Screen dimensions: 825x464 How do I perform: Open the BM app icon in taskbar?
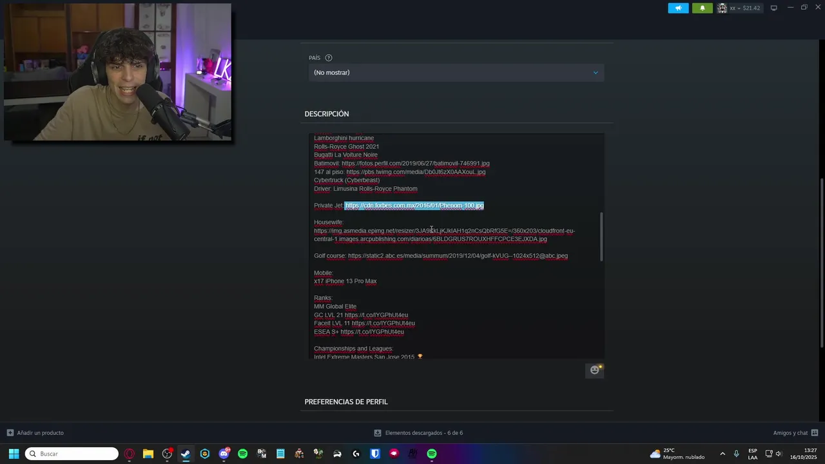pyautogui.click(x=262, y=454)
